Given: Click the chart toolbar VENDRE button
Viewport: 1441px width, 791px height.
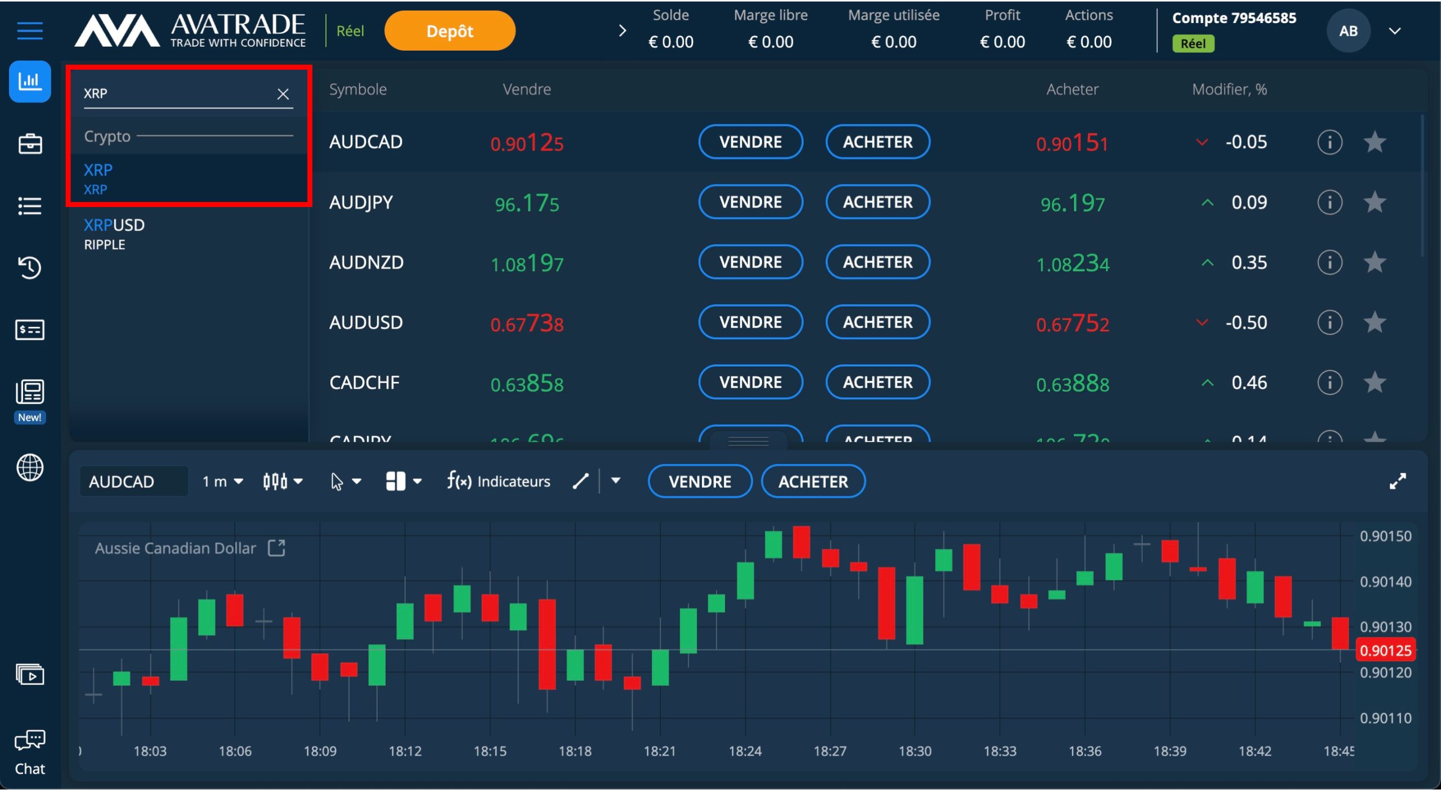Looking at the screenshot, I should (x=700, y=482).
